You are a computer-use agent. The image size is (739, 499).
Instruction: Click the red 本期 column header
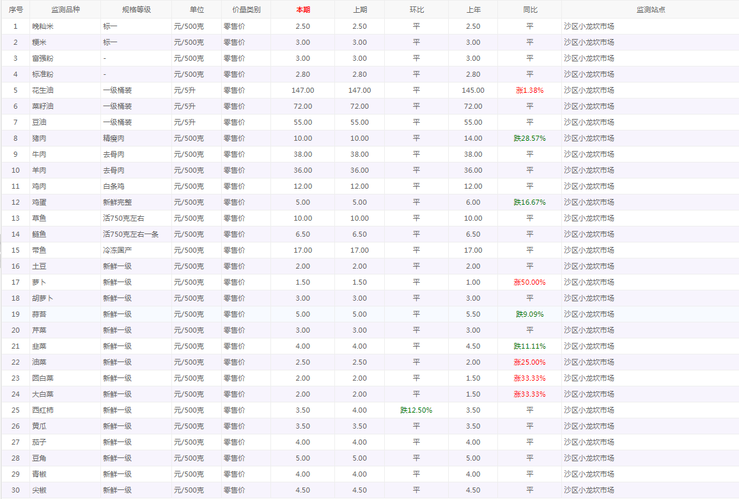(x=303, y=10)
